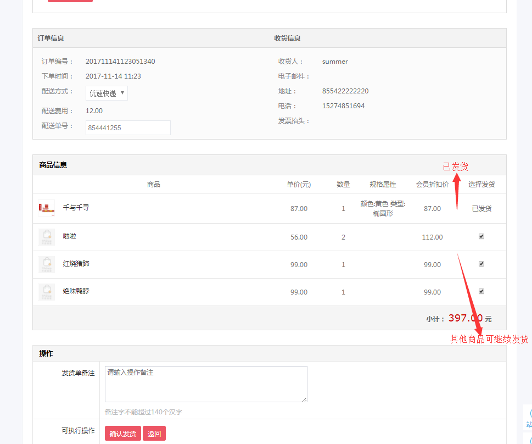Click the 绝味鸭脖 product placeholder icon
This screenshot has width=532, height=444.
[47, 292]
